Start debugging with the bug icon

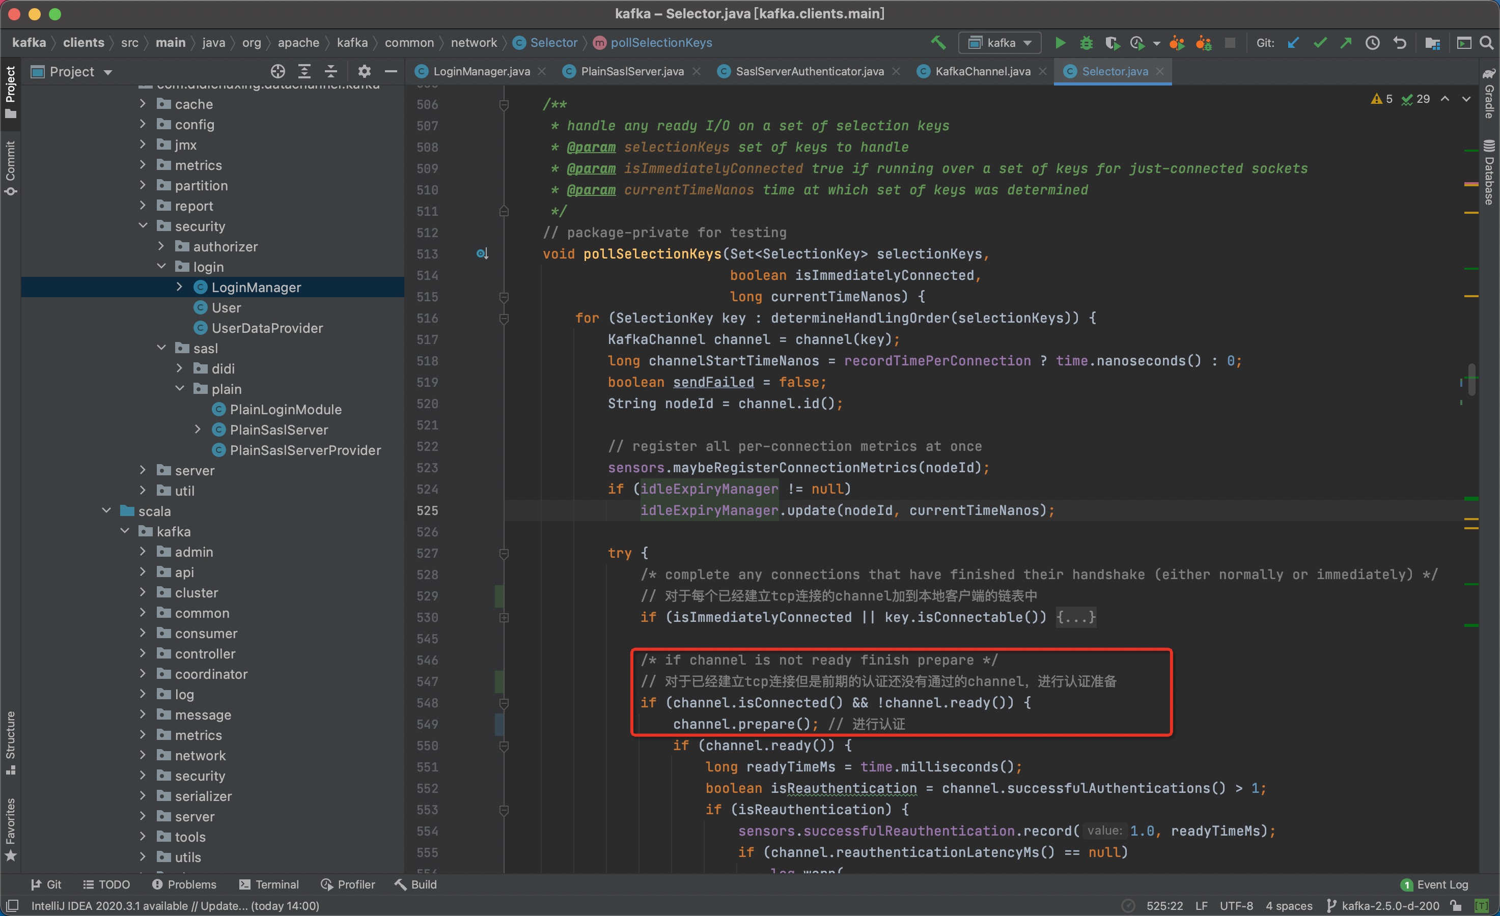[x=1086, y=43]
